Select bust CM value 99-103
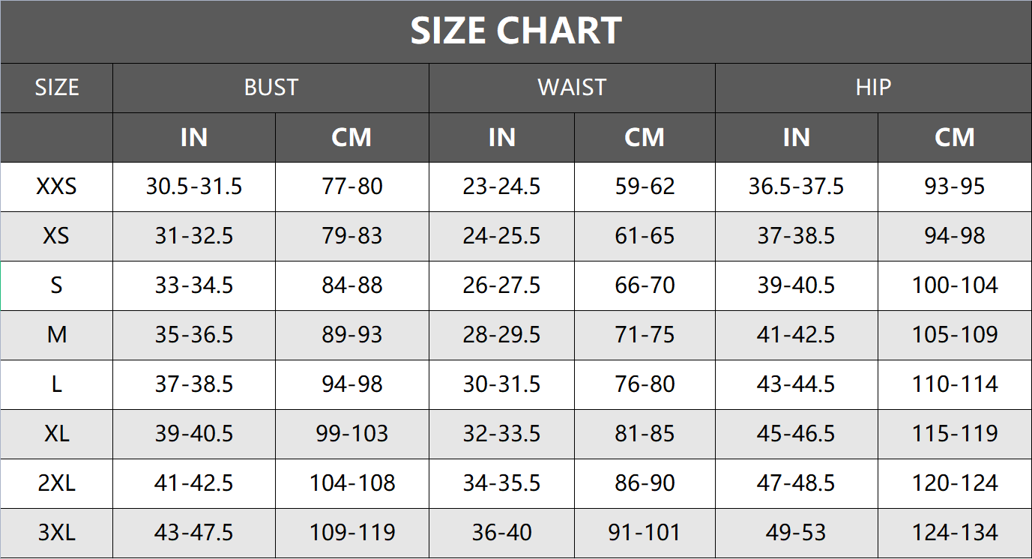This screenshot has width=1032, height=559. pyautogui.click(x=352, y=434)
